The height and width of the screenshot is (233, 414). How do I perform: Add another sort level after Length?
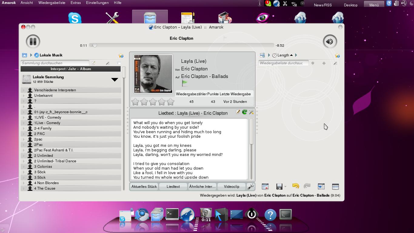click(296, 55)
